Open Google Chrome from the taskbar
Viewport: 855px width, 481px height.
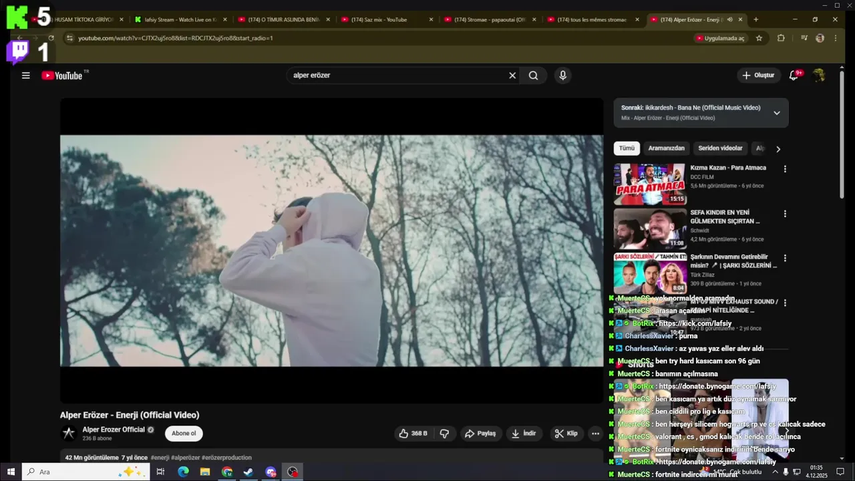227,472
